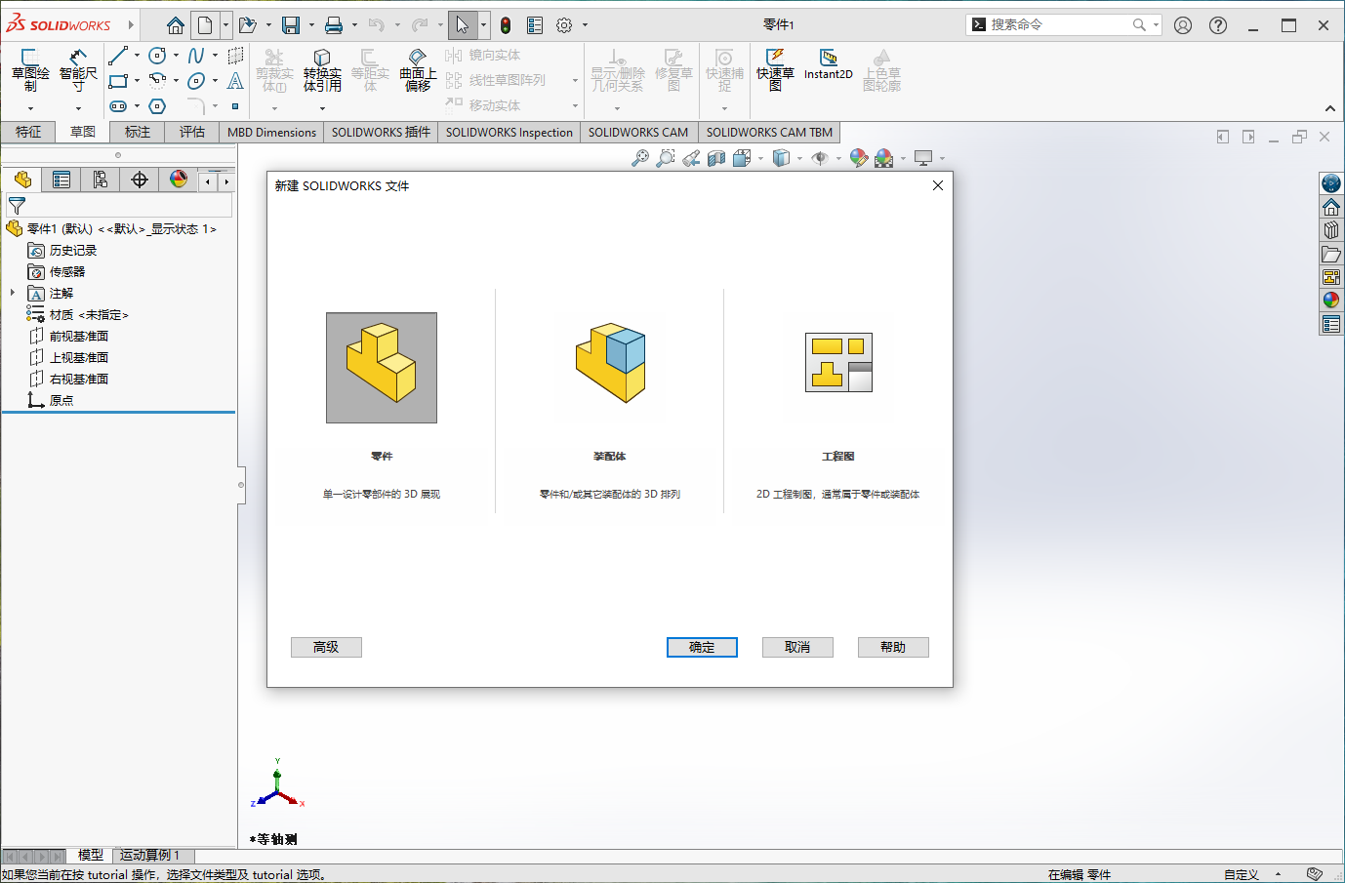1345x883 pixels.
Task: Click the Home icon in top toolbar
Action: click(x=176, y=25)
